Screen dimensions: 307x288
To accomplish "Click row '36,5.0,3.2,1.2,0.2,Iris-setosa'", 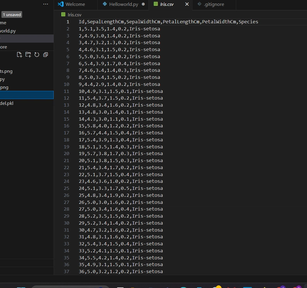I will point(121,271).
